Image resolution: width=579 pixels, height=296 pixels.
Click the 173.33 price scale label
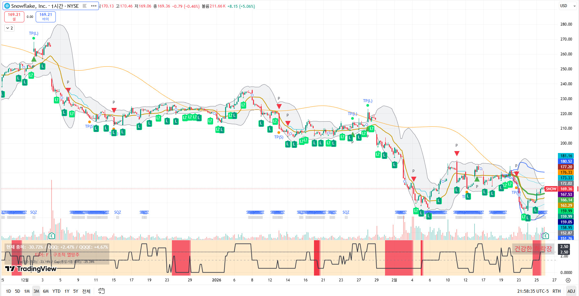[x=566, y=178]
